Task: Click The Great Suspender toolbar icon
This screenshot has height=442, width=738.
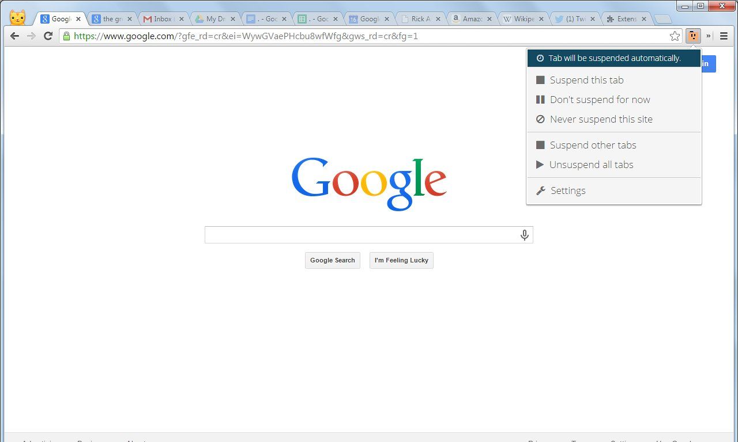Action: click(692, 36)
